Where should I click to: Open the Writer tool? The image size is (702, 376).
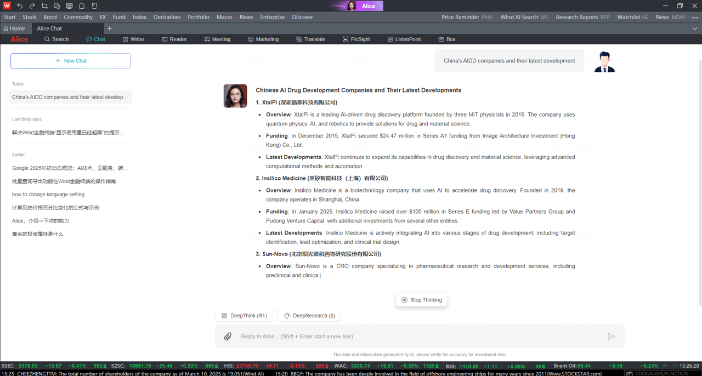[133, 39]
